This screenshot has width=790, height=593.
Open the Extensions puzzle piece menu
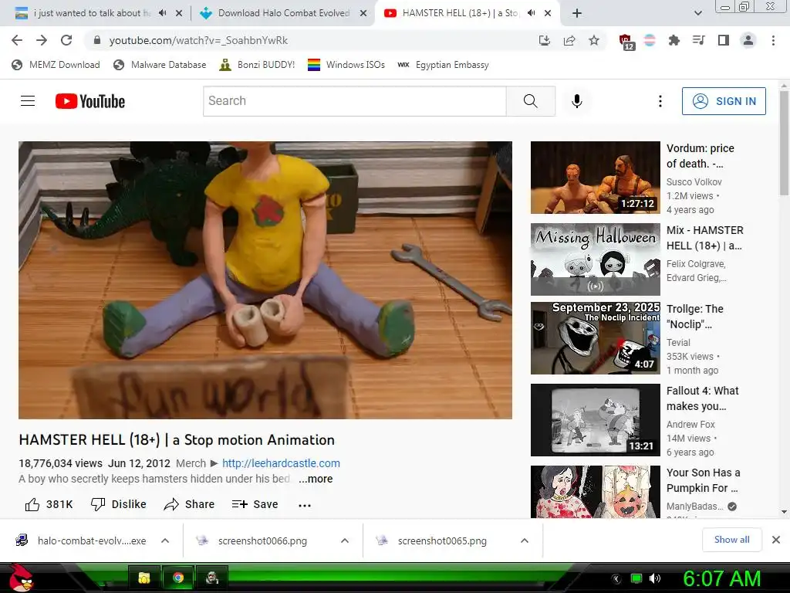[674, 40]
